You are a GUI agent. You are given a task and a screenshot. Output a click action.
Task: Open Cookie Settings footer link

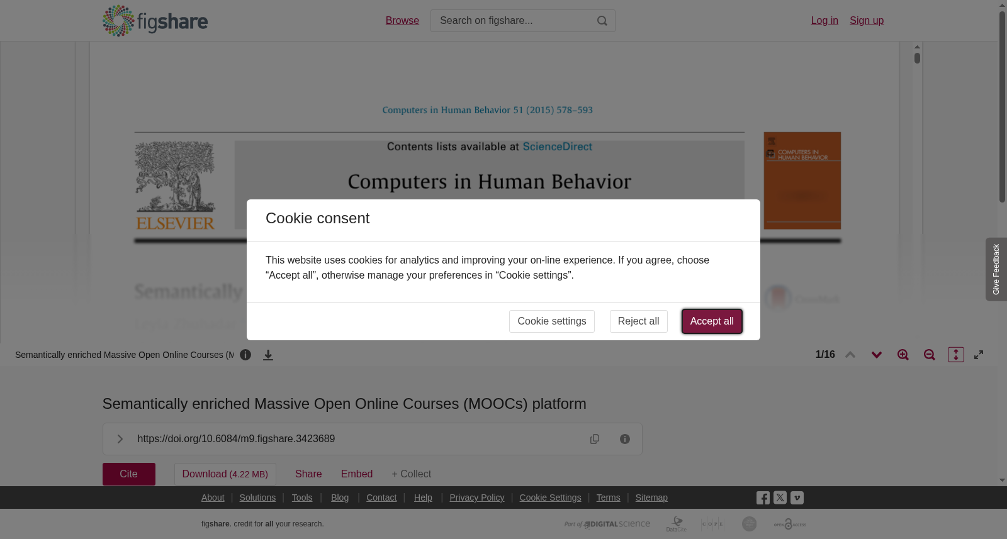pyautogui.click(x=550, y=497)
